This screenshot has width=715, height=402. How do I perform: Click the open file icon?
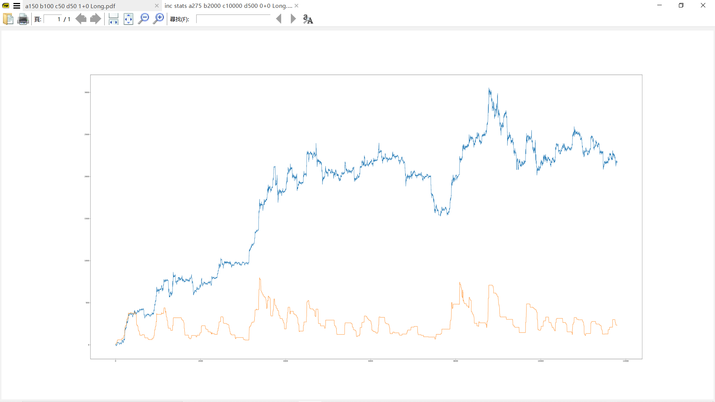[x=8, y=19]
